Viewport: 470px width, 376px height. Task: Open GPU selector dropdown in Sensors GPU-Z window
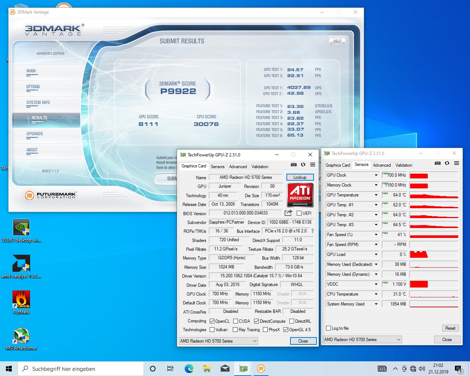(362, 340)
